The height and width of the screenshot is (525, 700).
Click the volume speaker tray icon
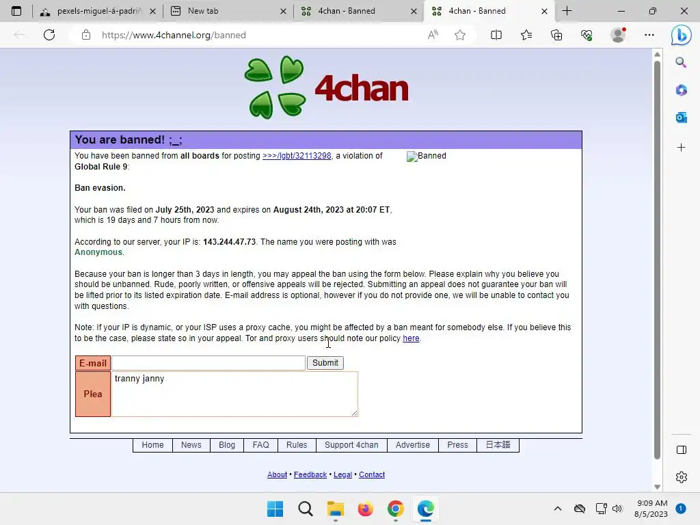(x=617, y=509)
